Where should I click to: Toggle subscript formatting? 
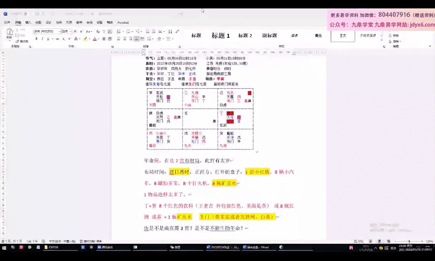coord(63,39)
